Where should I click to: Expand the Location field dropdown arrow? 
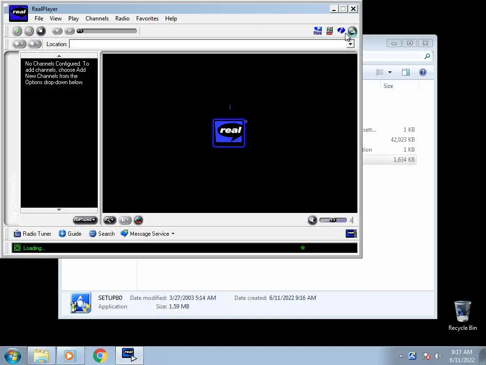click(x=350, y=44)
